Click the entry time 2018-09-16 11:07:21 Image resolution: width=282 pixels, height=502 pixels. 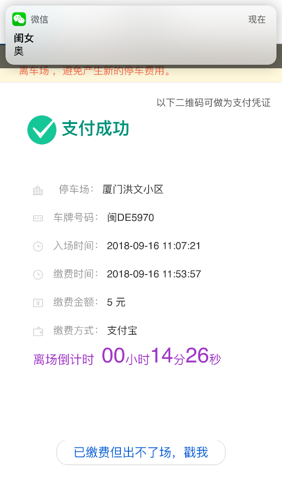[154, 246]
